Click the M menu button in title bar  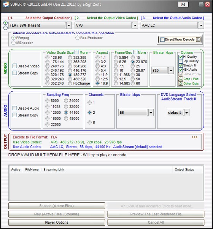click(183, 5)
